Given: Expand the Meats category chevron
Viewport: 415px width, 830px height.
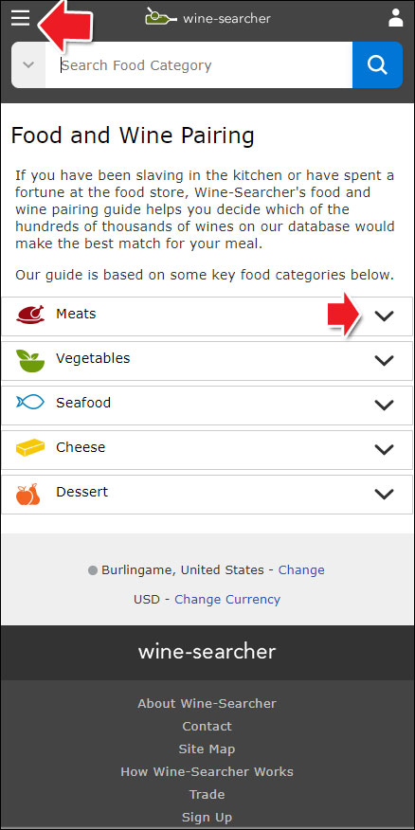Looking at the screenshot, I should point(384,316).
